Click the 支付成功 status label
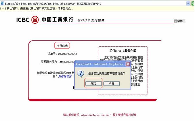 [62, 46]
